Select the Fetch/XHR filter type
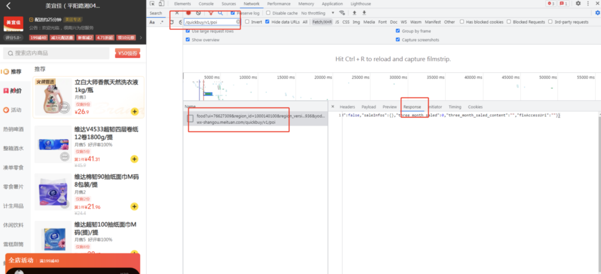Viewport: 601px width, 274px height. pos(321,22)
